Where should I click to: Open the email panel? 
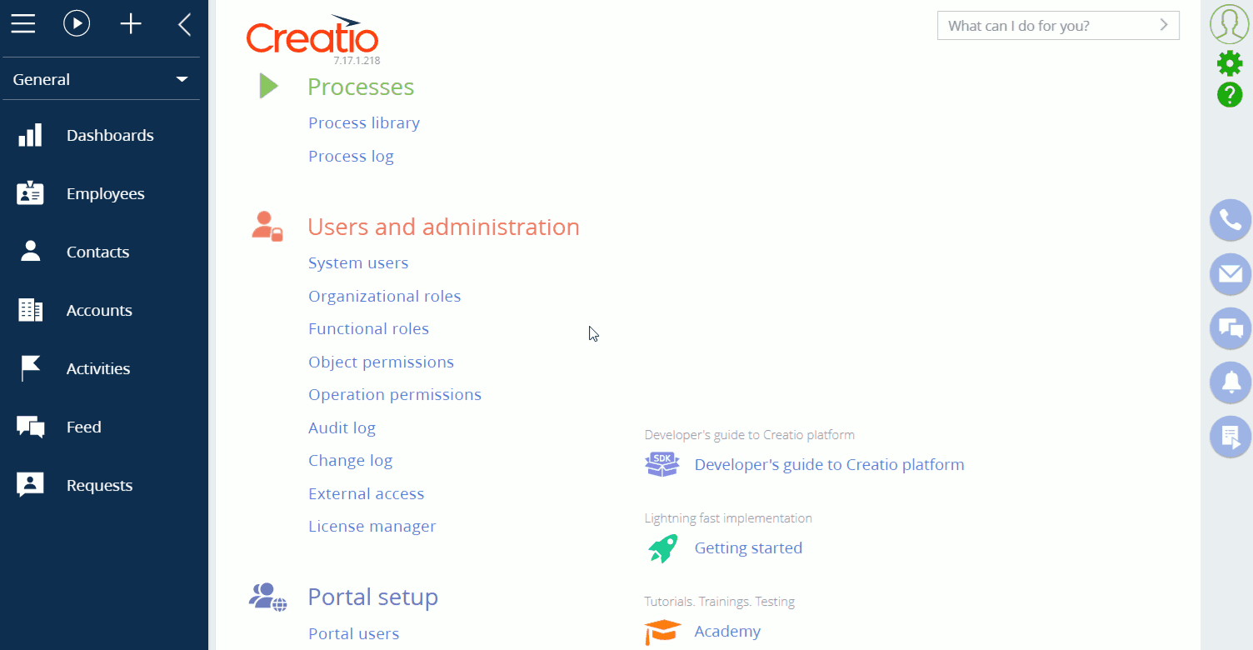(1231, 274)
